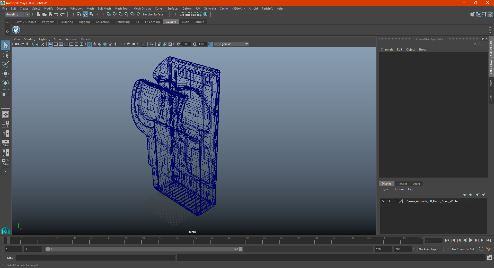The image size is (494, 268).
Task: Open the Render View window icon
Action: pyautogui.click(x=182, y=14)
